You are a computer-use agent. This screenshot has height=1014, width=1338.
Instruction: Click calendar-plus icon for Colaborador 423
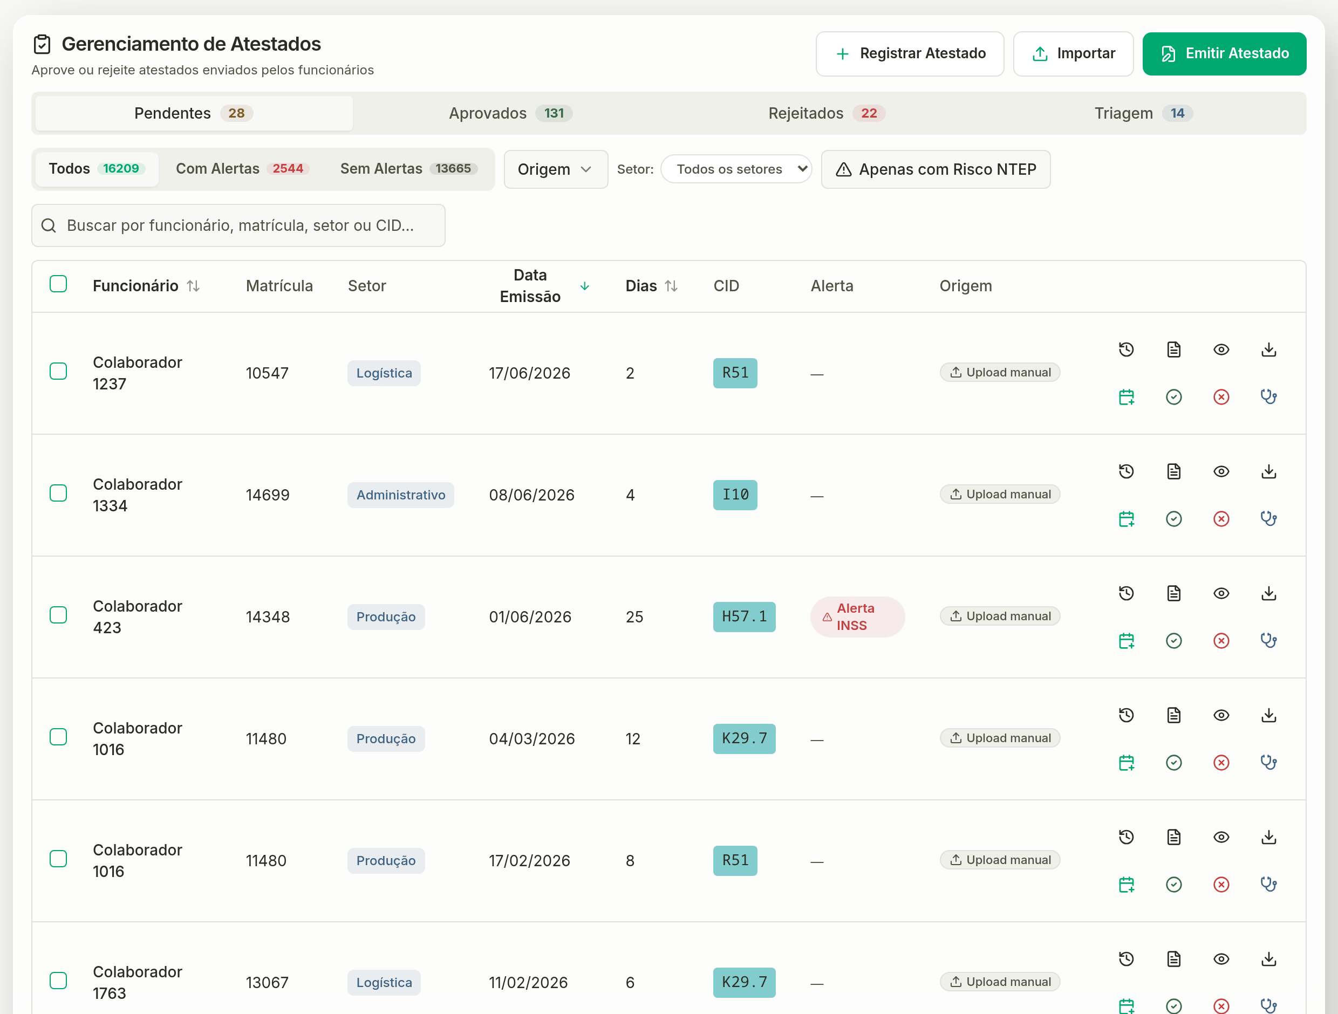(1125, 641)
